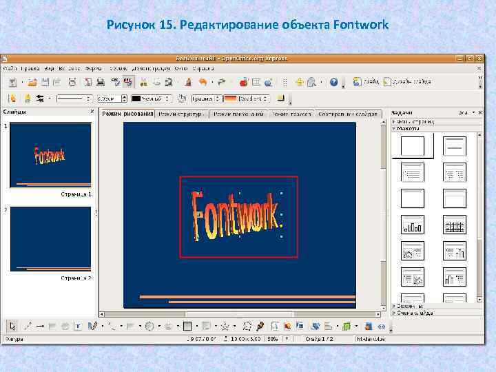Insert a chart via toolbar icon
Screen dimensions: 496x372
coord(243,82)
